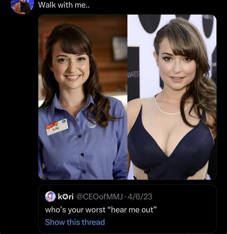Open the quoted tweet card's empty right area
The width and height of the screenshot is (227, 234).
[183, 211]
